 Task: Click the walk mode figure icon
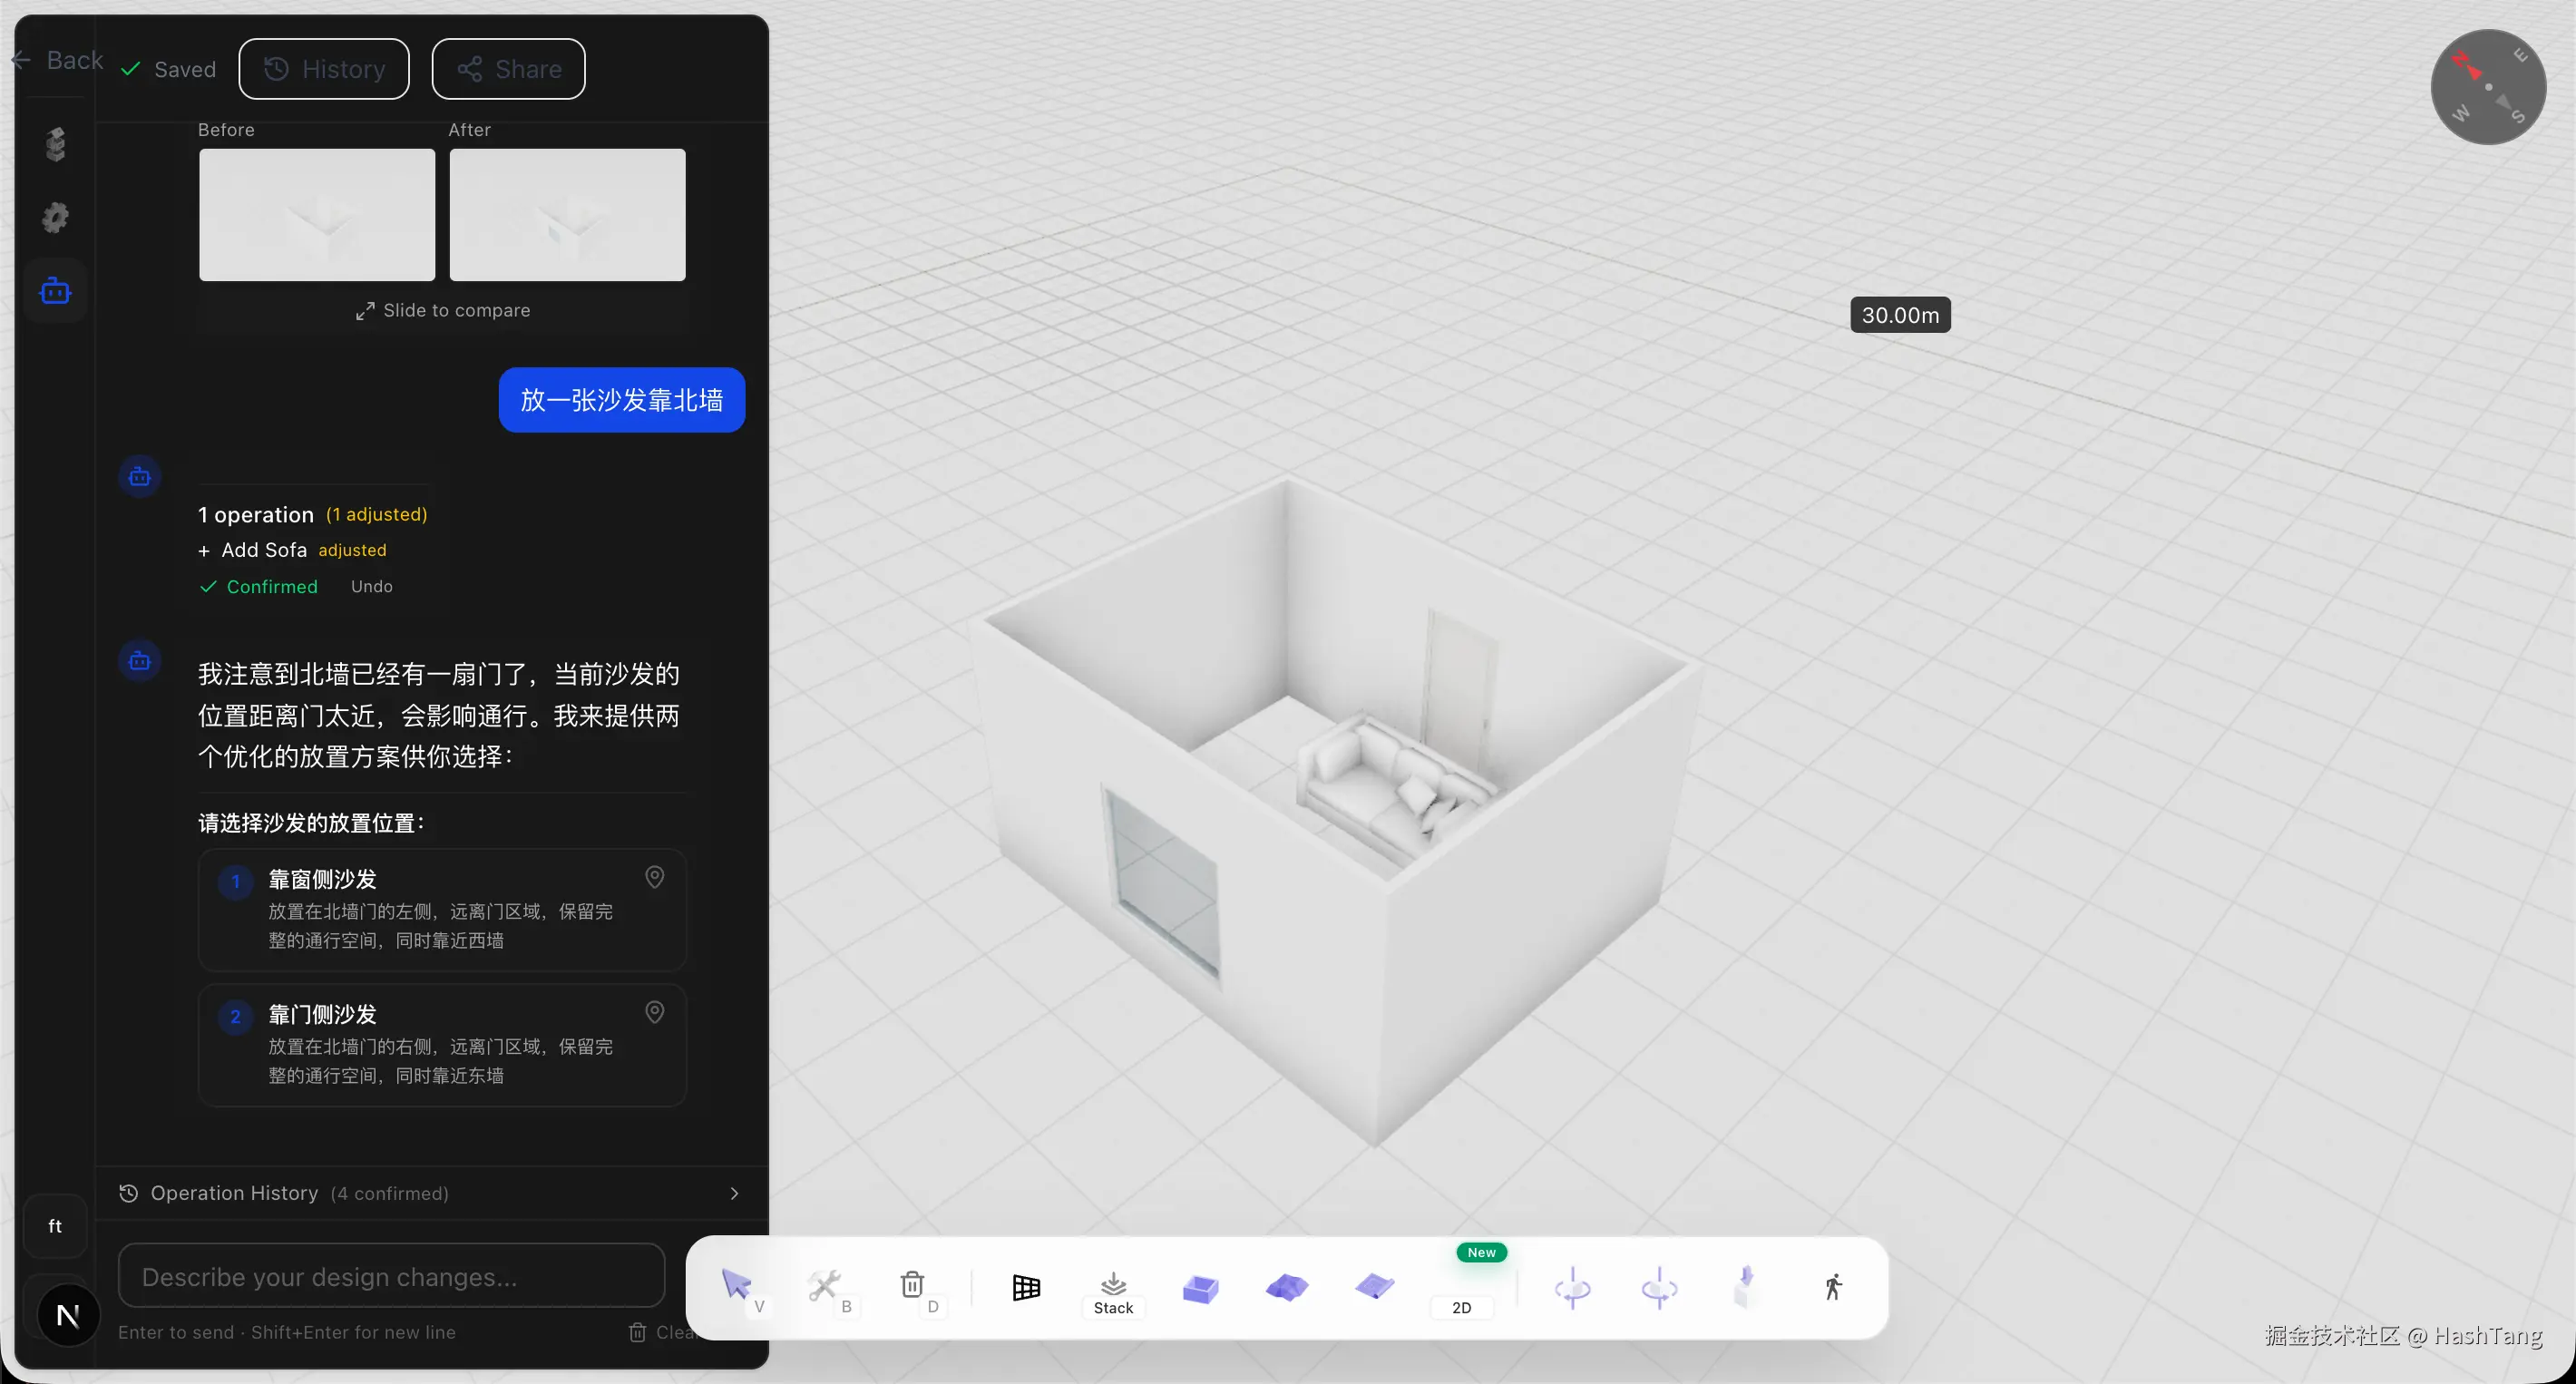click(x=1832, y=1287)
